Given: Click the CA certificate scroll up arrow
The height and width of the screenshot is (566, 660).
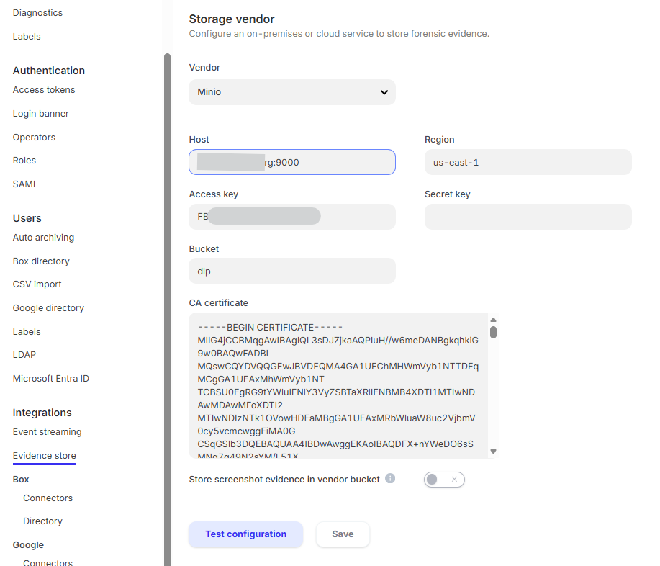Looking at the screenshot, I should click(x=493, y=320).
